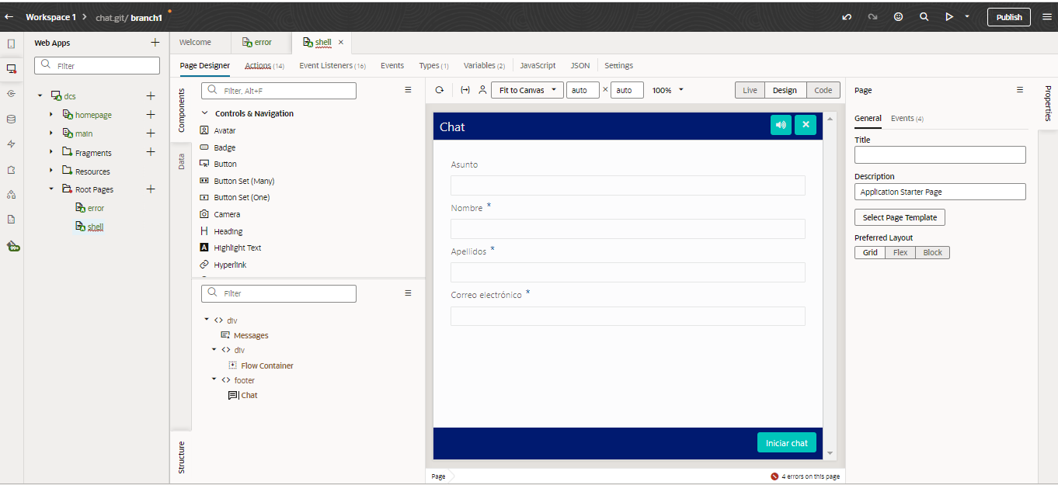Click the redo icon in header
This screenshot has width=1058, height=485.
[872, 16]
